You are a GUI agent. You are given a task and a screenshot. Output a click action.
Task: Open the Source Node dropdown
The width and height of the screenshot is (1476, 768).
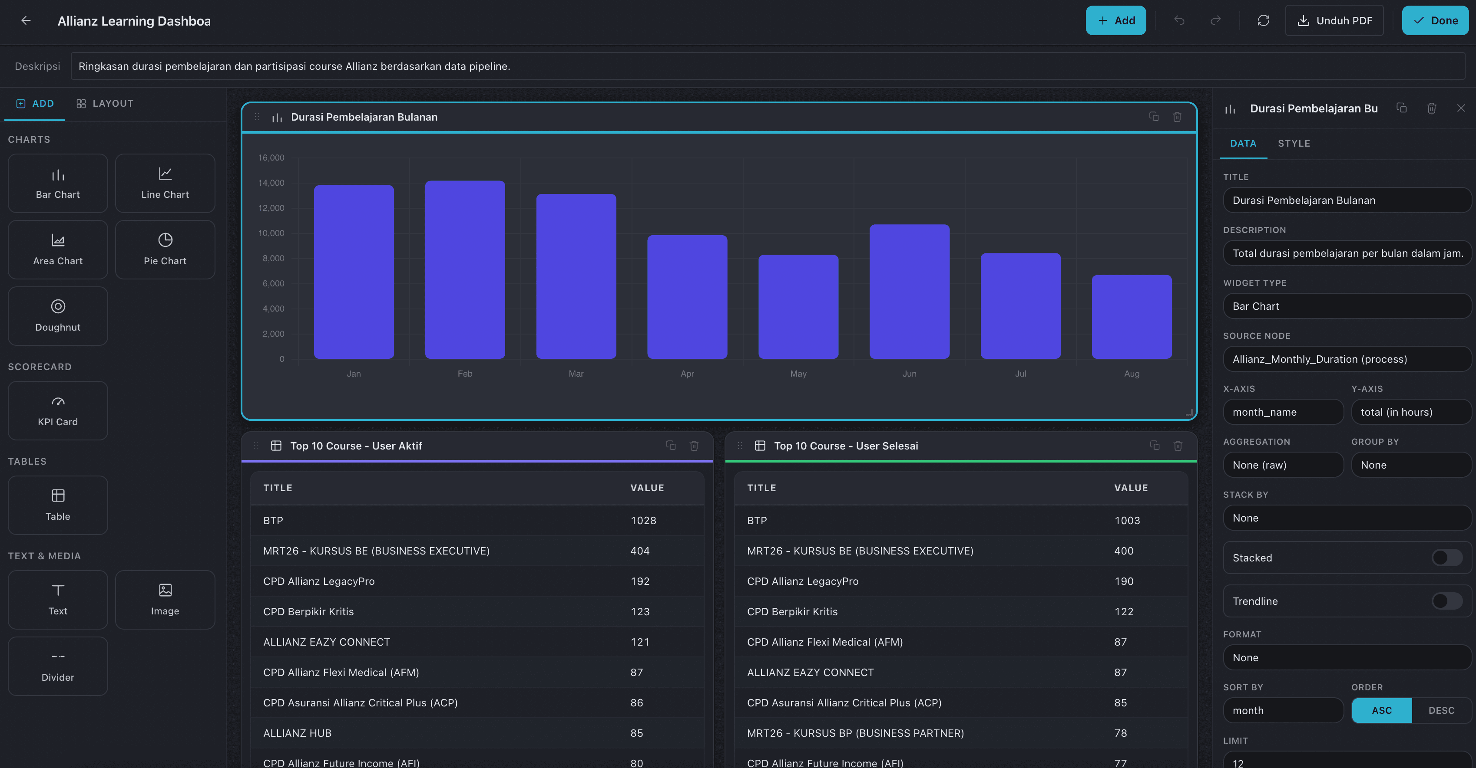[1347, 359]
